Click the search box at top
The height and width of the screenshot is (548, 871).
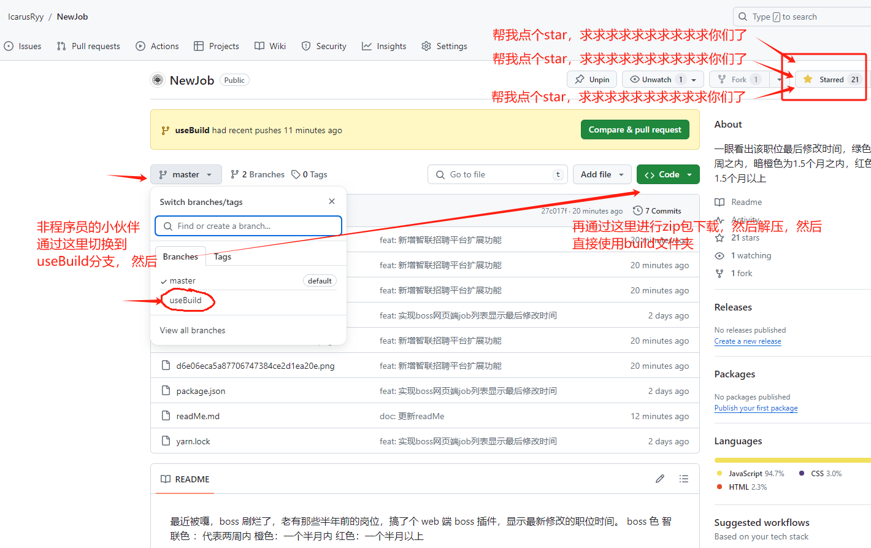pos(802,17)
